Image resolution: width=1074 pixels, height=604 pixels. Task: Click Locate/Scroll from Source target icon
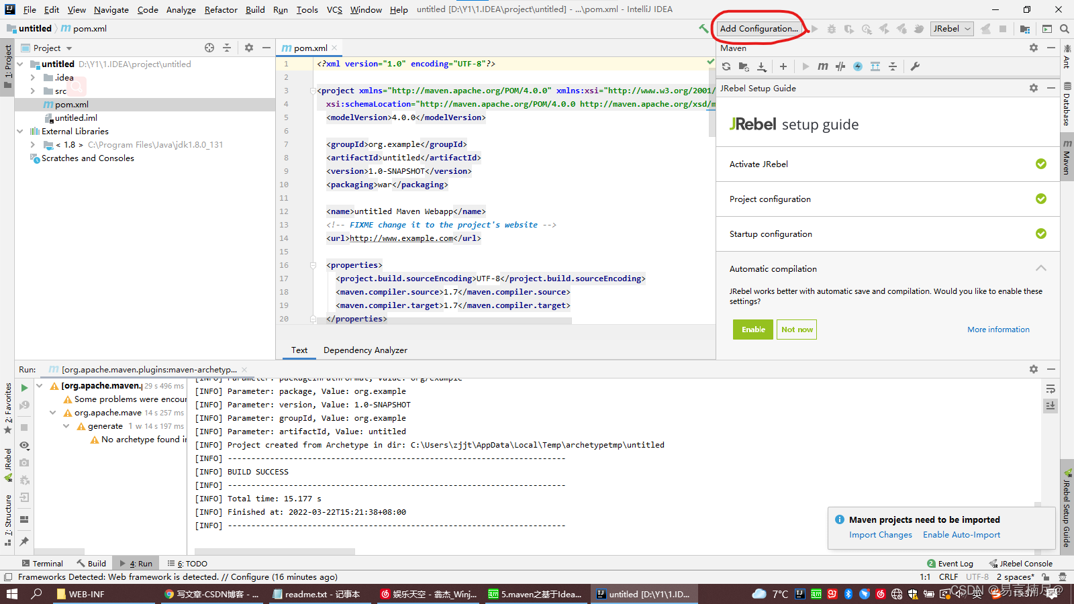pyautogui.click(x=209, y=48)
